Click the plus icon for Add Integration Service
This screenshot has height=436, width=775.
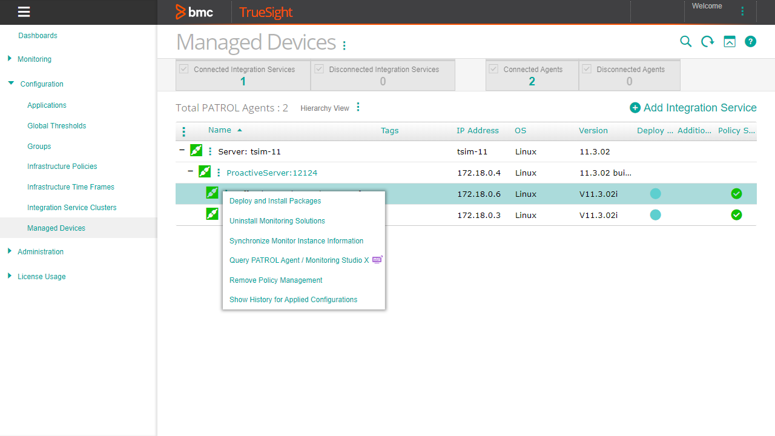pyautogui.click(x=635, y=108)
